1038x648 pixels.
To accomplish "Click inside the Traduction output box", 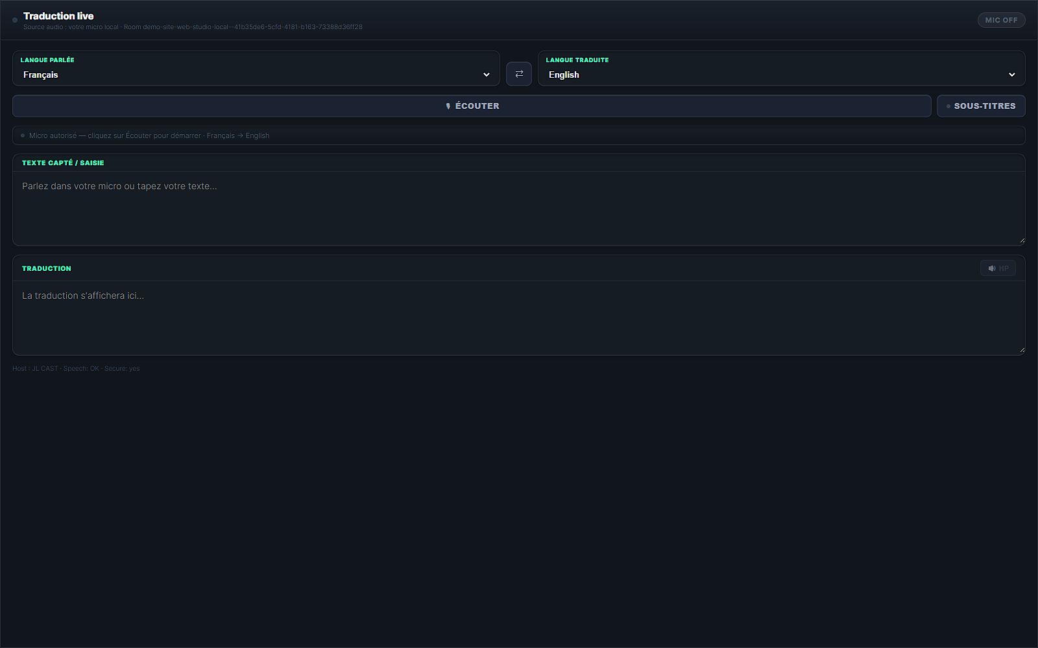I will pyautogui.click(x=519, y=318).
